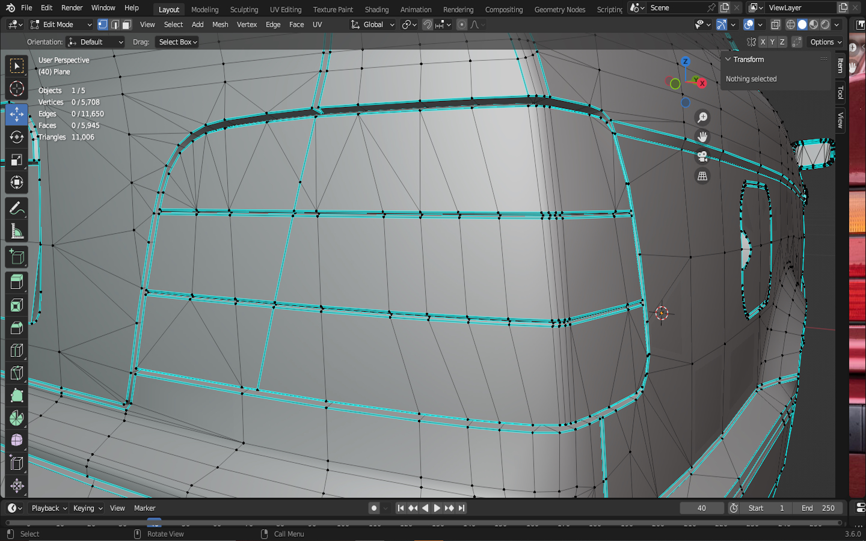Viewport: 866px width, 541px height.
Task: Click the pan hand gizmo
Action: [x=702, y=137]
